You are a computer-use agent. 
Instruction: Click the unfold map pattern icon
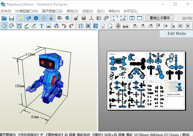[80, 26]
